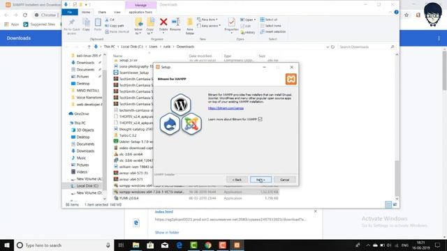This screenshot has width=447, height=251.
Task: Reload the Chrome page
Action: [x=25, y=15]
